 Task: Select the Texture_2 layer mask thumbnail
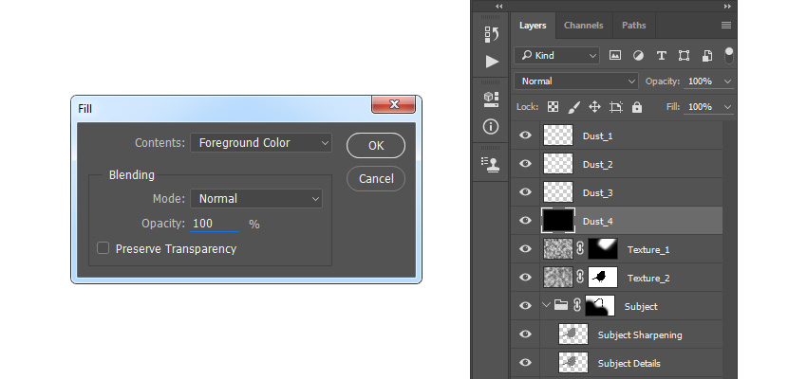tap(603, 278)
